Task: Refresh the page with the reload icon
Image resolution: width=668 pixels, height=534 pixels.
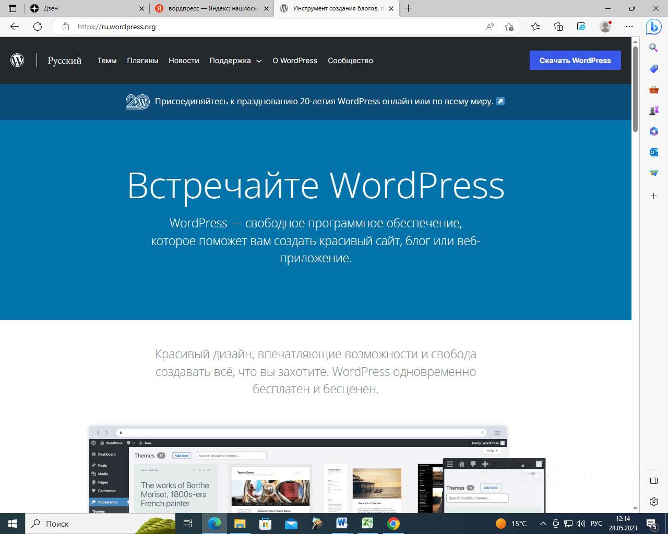Action: tap(38, 27)
